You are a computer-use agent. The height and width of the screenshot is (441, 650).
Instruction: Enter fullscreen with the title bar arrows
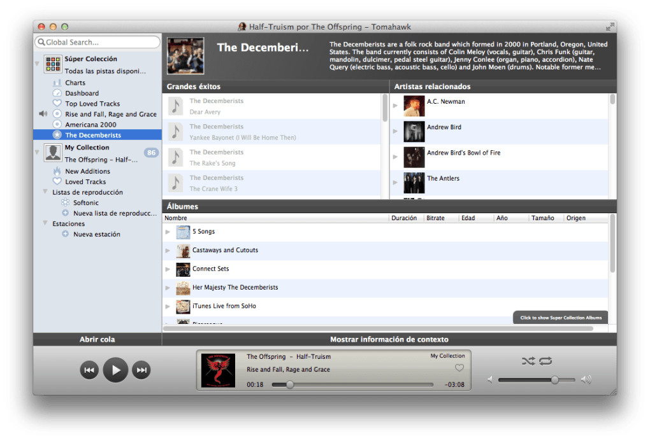pyautogui.click(x=610, y=27)
